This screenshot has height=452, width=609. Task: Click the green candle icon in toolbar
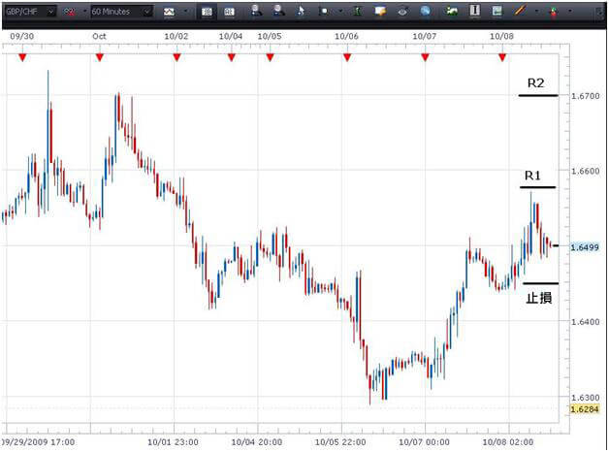[x=355, y=12]
